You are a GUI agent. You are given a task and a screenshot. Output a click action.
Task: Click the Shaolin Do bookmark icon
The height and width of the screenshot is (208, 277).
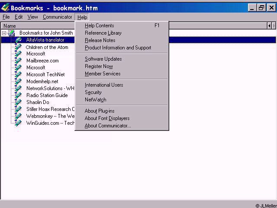[18, 102]
